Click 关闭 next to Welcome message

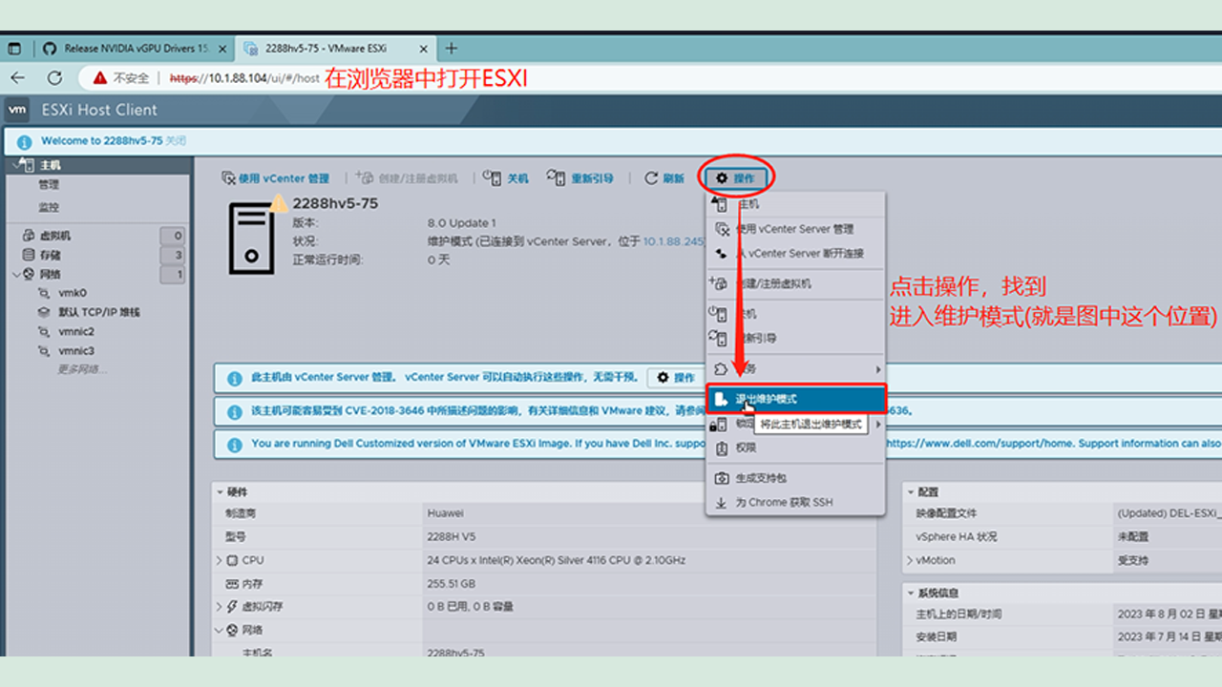click(x=176, y=141)
